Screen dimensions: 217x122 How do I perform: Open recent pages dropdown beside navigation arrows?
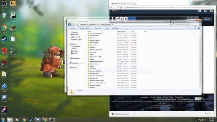pyautogui.click(x=75, y=24)
